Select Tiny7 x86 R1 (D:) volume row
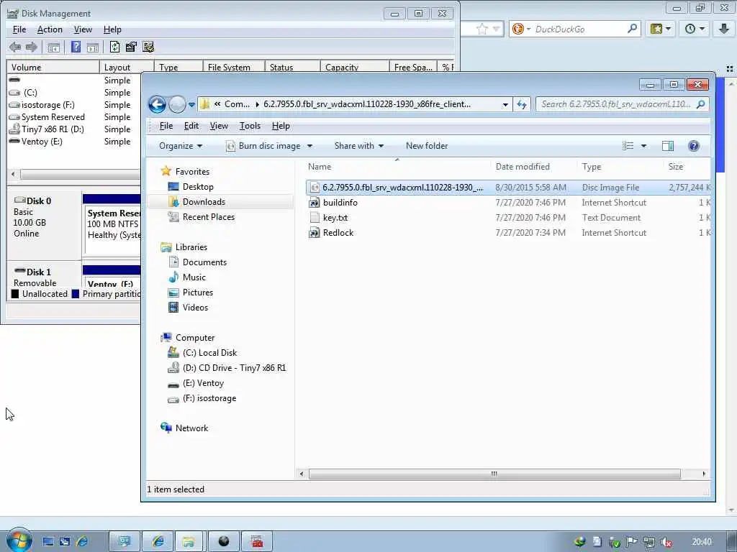Image resolution: width=737 pixels, height=552 pixels. point(52,129)
